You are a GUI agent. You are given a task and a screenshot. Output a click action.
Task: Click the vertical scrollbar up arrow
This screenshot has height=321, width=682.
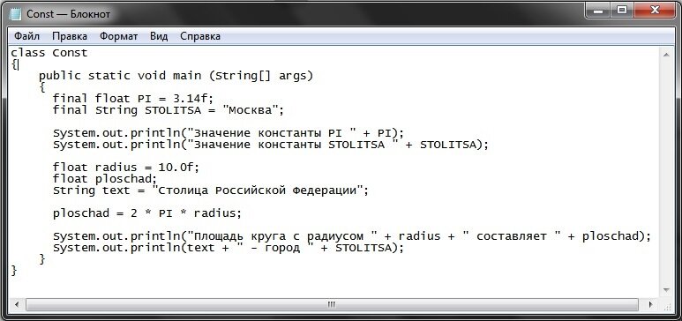click(x=666, y=54)
